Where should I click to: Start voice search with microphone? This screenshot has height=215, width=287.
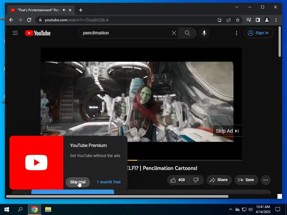click(204, 33)
